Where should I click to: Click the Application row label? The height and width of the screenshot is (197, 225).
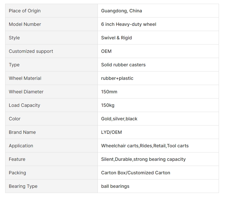pyautogui.click(x=21, y=146)
